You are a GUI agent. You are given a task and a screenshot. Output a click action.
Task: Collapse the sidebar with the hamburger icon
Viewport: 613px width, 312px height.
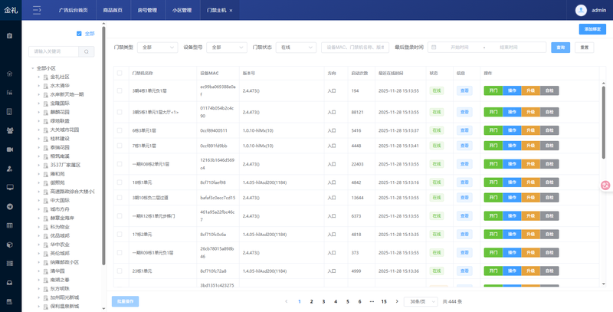35,10
